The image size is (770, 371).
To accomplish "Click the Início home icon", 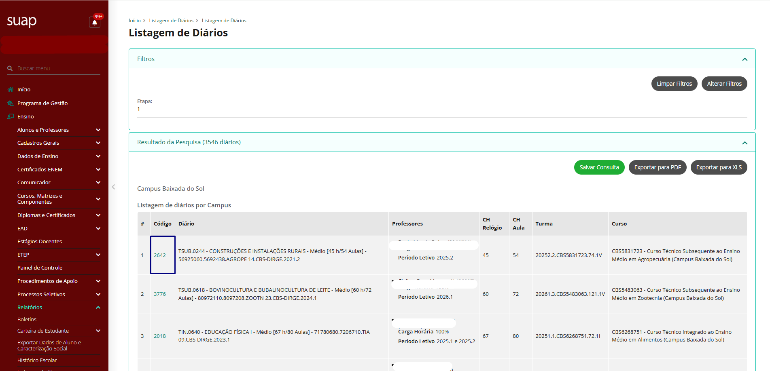I will click(x=11, y=89).
